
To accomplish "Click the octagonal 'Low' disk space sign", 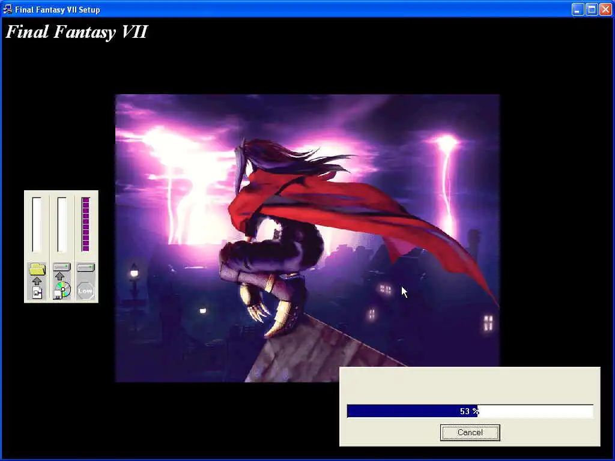I will (85, 291).
